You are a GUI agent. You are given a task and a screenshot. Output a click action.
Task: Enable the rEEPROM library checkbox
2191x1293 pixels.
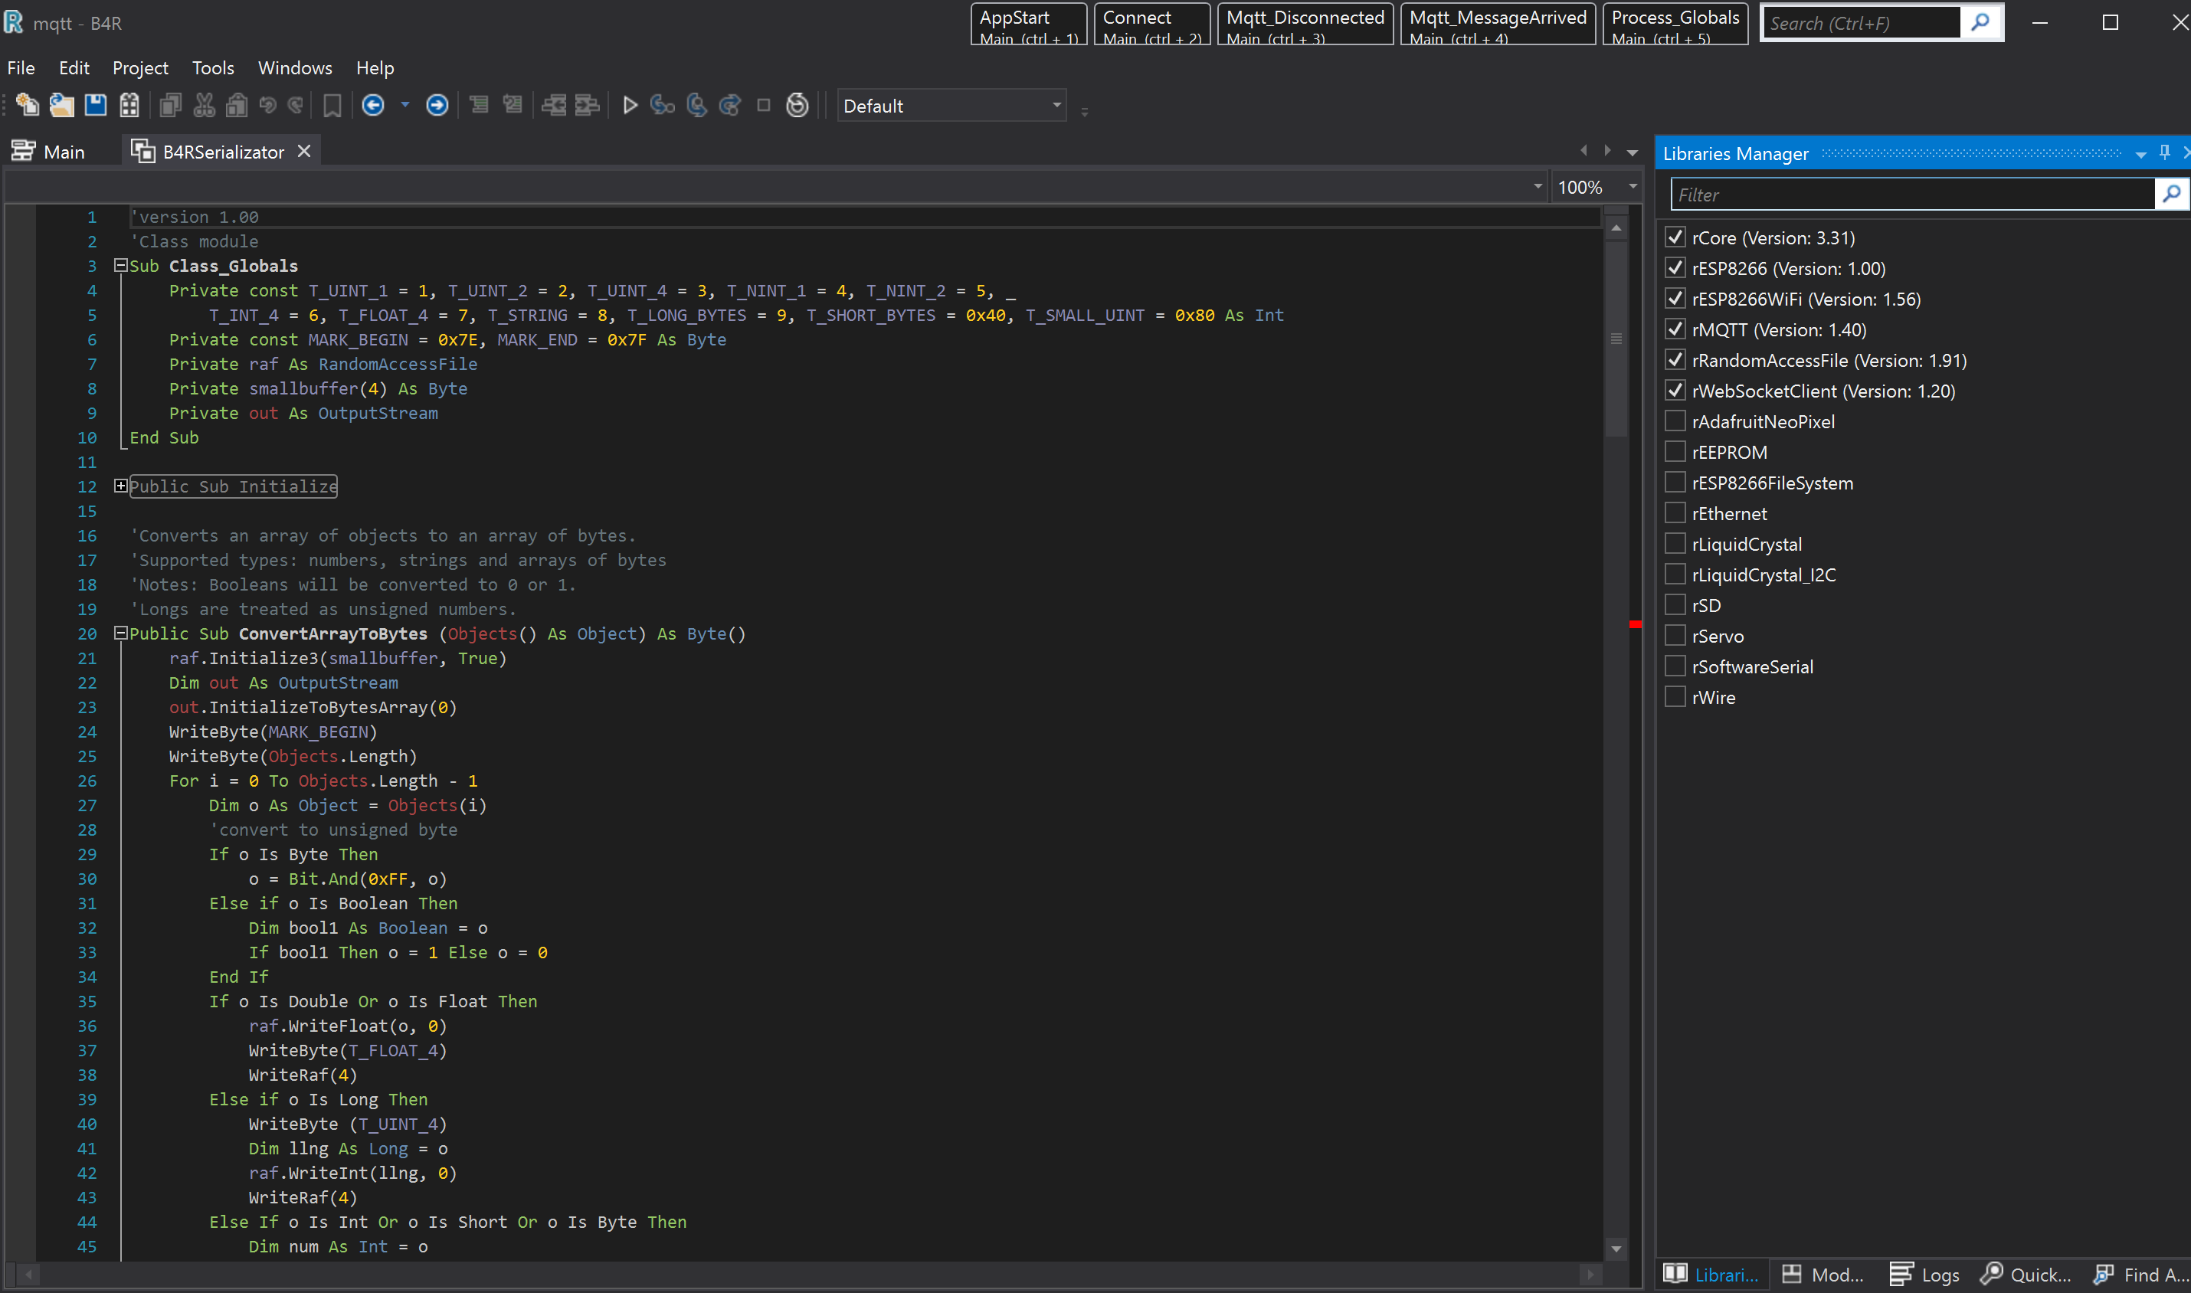[x=1675, y=452]
